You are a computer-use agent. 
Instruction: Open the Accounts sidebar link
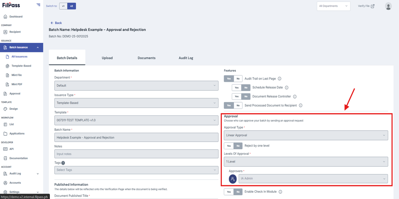[x=15, y=183]
